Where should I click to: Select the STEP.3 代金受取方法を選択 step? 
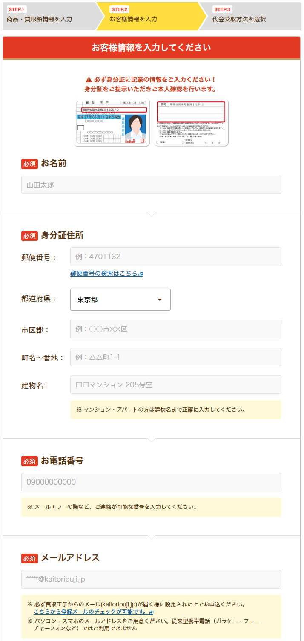pyautogui.click(x=239, y=14)
